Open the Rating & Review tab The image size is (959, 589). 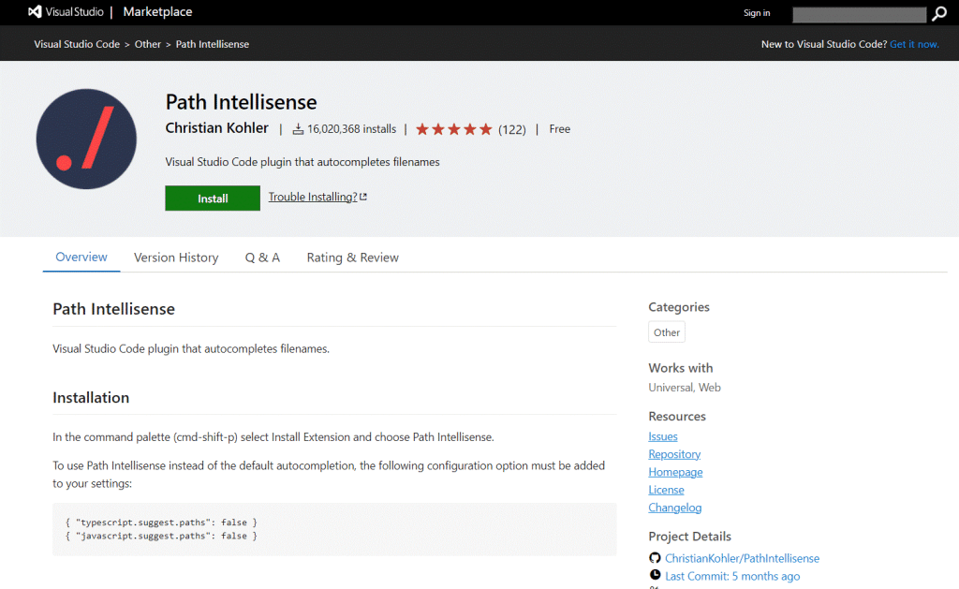[x=352, y=258]
